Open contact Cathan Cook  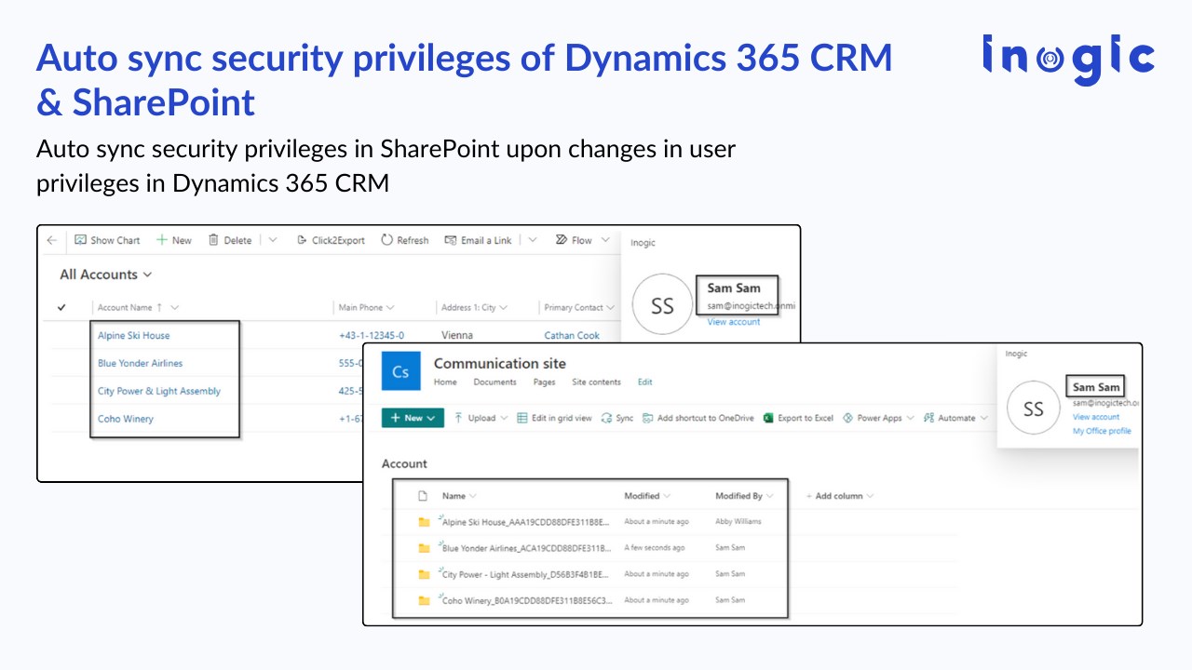tap(573, 335)
